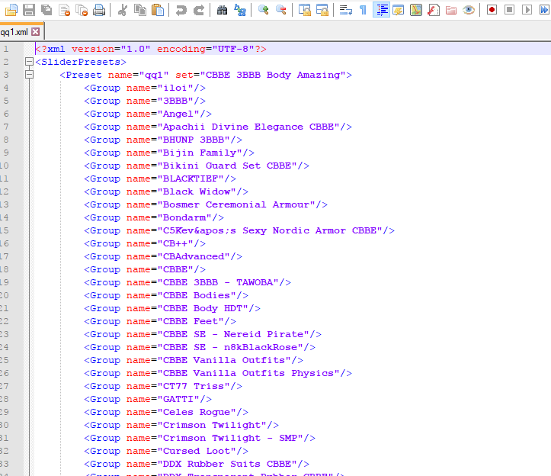Click the Save All toolbar icon

coord(46,10)
